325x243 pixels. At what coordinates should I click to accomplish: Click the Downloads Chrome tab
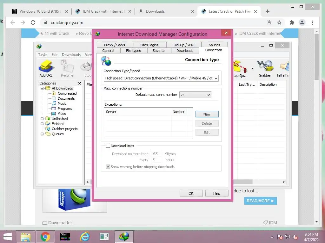[x=166, y=11]
